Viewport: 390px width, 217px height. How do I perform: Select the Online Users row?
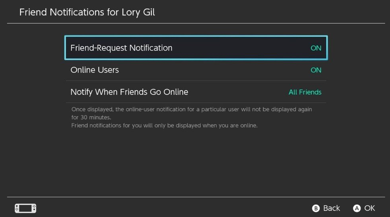click(196, 70)
